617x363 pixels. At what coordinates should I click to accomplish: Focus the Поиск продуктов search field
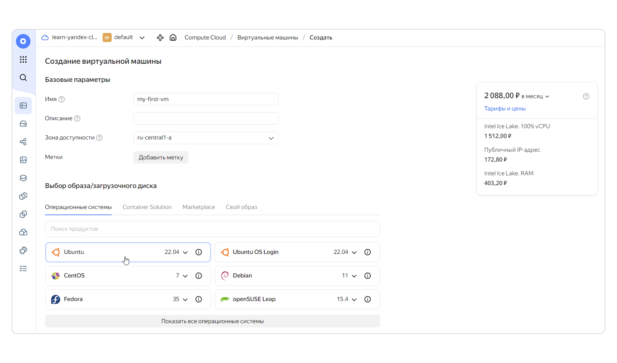pos(212,229)
